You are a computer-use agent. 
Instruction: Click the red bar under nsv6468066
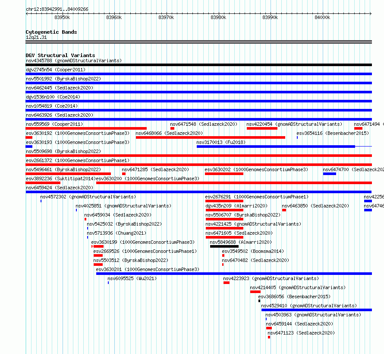coord(211,137)
